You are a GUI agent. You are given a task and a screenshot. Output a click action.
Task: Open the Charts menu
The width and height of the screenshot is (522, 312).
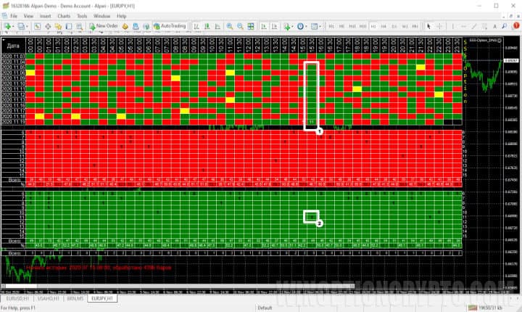64,15
